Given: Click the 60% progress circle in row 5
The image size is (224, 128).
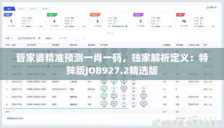Looking at the screenshot, I should pos(123,81).
